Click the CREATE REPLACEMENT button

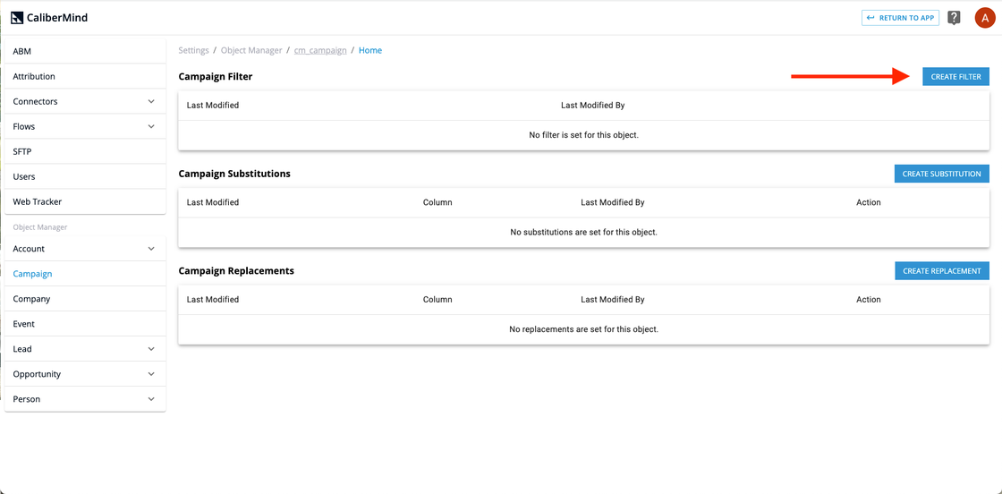[942, 271]
